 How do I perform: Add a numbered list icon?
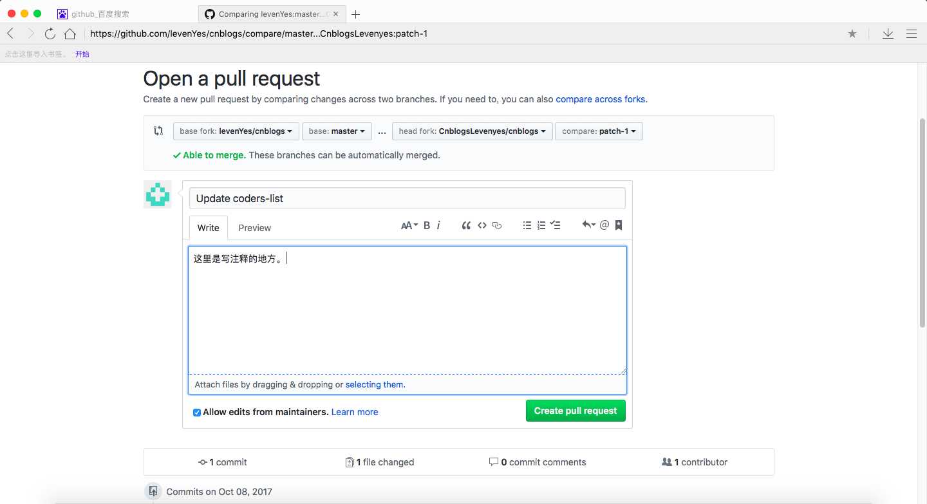tap(541, 225)
